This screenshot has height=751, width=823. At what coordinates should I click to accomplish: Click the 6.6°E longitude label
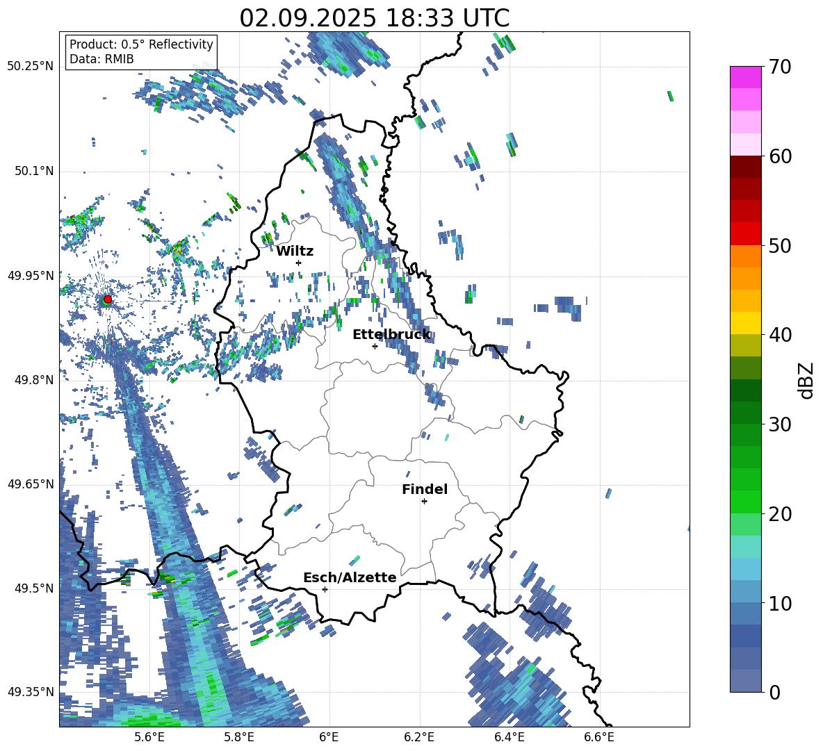599,737
